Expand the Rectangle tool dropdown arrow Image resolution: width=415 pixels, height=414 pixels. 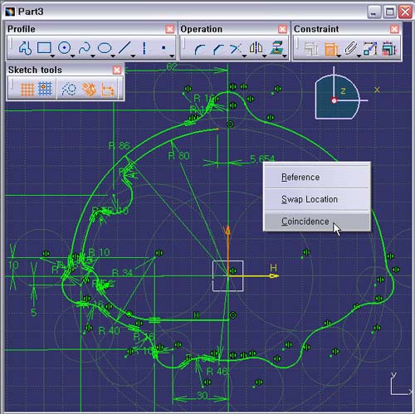click(x=52, y=56)
